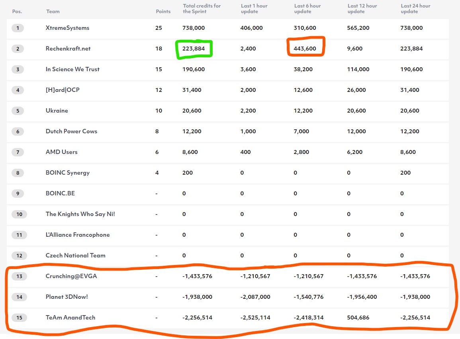The image size is (460, 339).
Task: Click Rechenkraft.net's 18 points value
Action: click(x=159, y=49)
